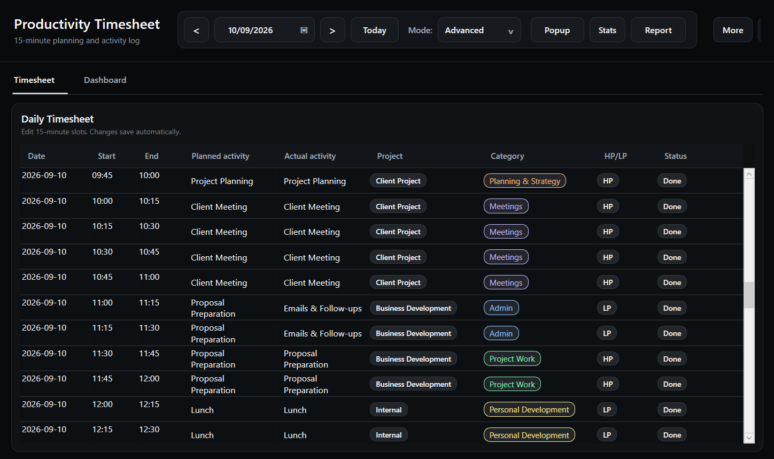The height and width of the screenshot is (459, 774).
Task: Click Done status in the 11:30 row
Action: point(672,359)
